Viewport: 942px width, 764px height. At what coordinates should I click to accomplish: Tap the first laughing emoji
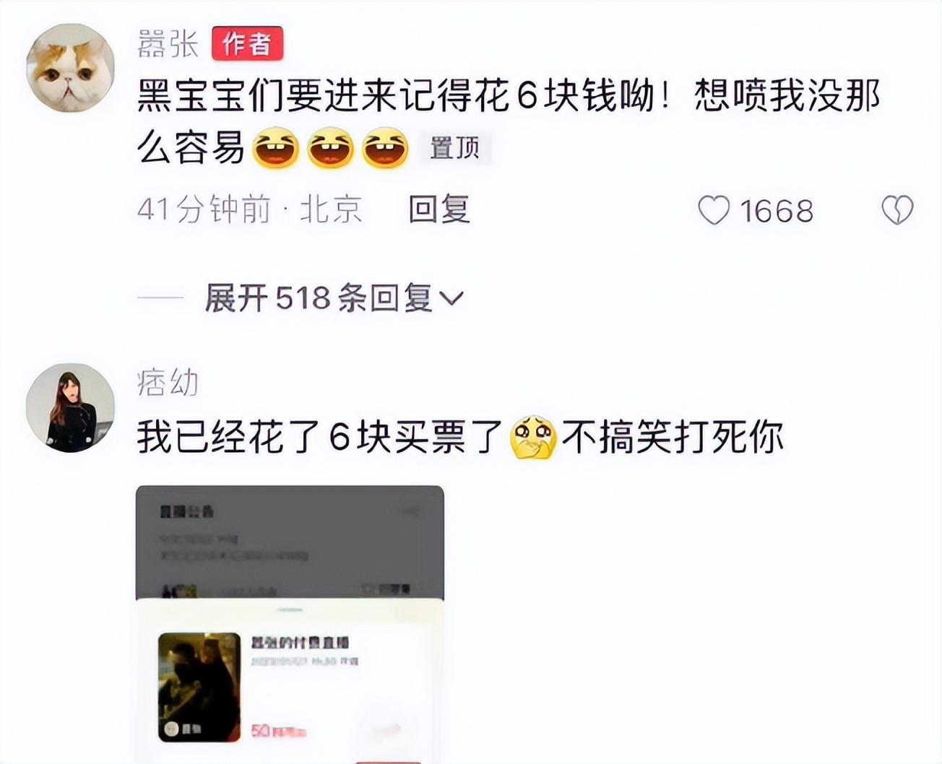276,148
